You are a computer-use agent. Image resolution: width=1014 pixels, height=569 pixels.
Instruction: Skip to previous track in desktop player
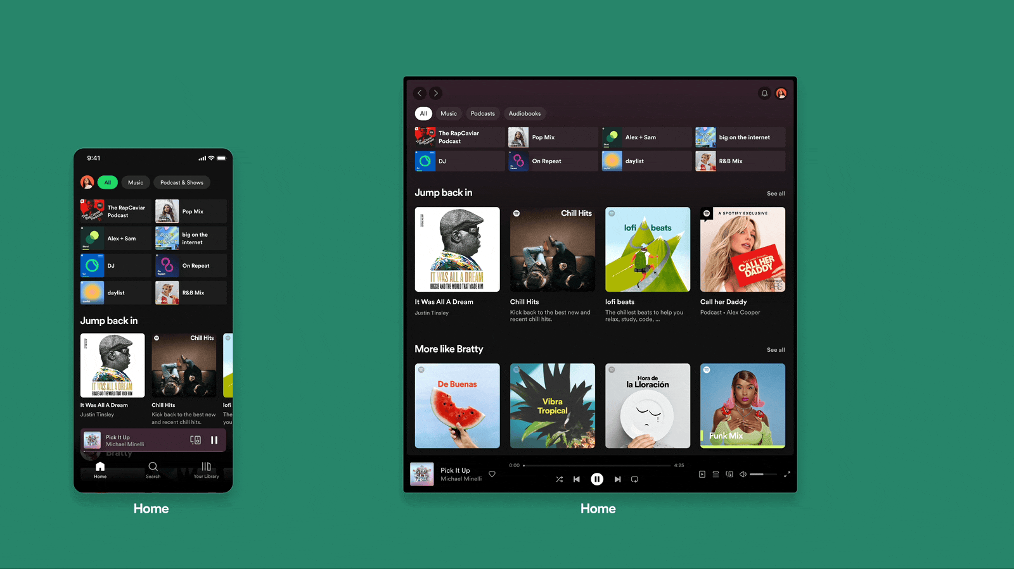[577, 479]
